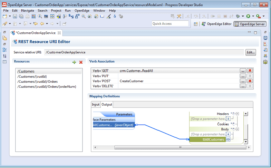Click the folder icon in left sidebar

(x=5, y=38)
